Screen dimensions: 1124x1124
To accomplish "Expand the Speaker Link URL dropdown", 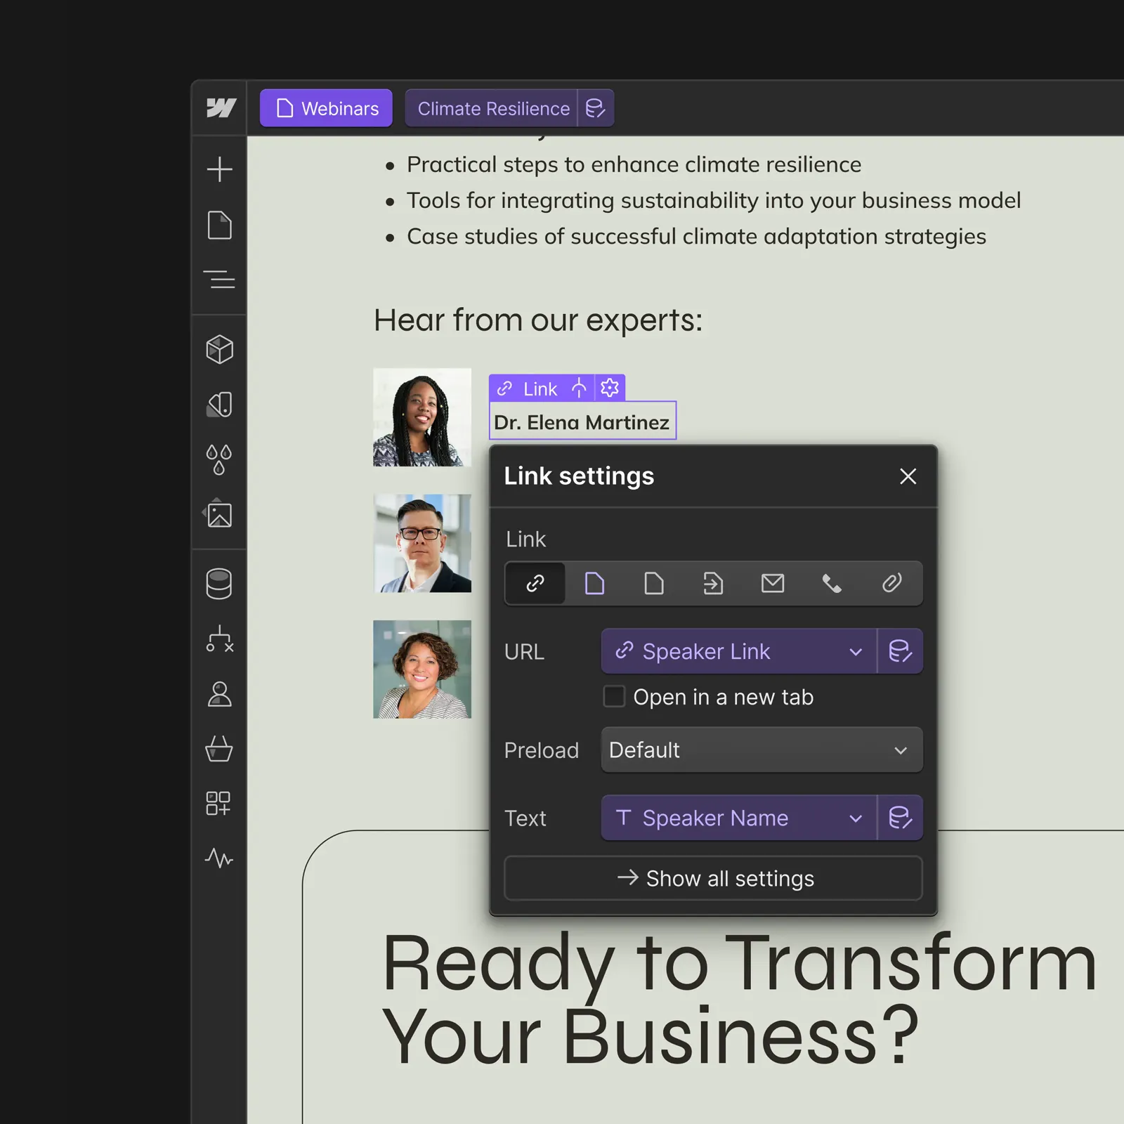I will [x=856, y=651].
